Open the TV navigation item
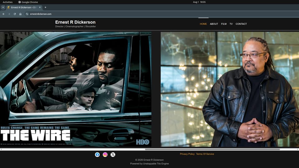Screen dimensions: 299x168 (231, 24)
